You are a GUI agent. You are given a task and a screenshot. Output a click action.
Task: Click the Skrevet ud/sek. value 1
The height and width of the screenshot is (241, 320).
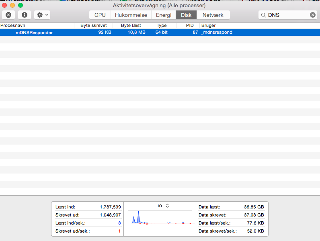pyautogui.click(x=119, y=231)
